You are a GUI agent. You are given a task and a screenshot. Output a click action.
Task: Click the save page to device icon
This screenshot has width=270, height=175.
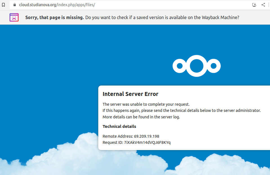(x=254, y=4)
